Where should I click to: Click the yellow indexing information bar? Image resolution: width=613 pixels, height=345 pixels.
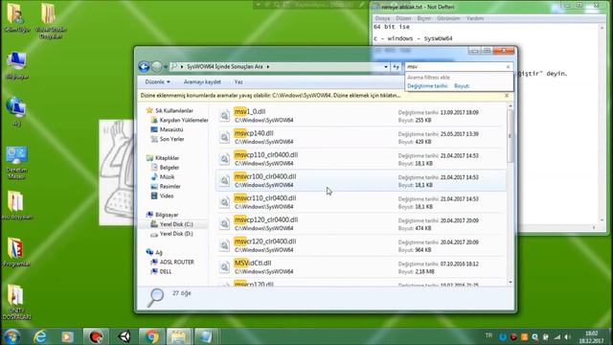(x=321, y=96)
